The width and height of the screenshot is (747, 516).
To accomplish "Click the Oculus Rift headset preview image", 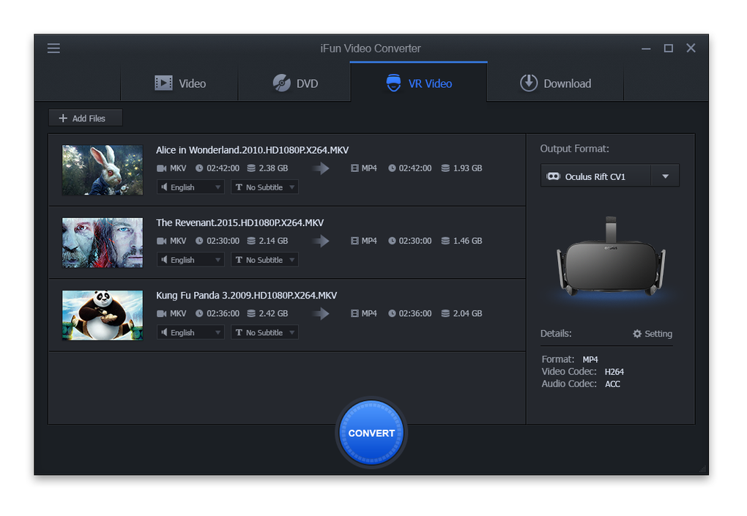I will [x=611, y=257].
